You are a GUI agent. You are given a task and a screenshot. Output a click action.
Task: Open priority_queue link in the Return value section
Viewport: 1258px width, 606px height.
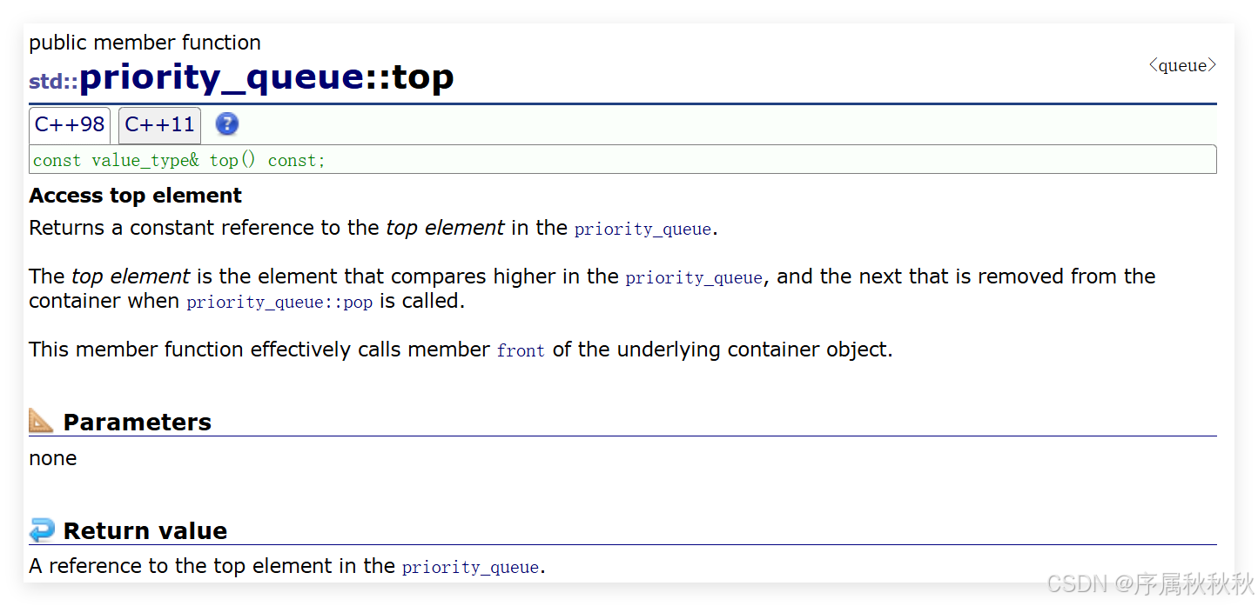click(x=471, y=568)
